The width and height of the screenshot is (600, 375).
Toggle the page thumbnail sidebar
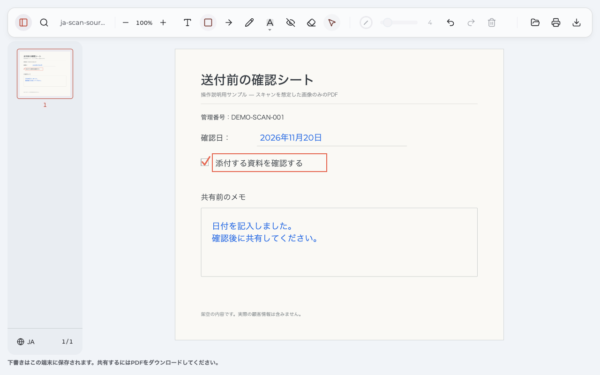[23, 22]
